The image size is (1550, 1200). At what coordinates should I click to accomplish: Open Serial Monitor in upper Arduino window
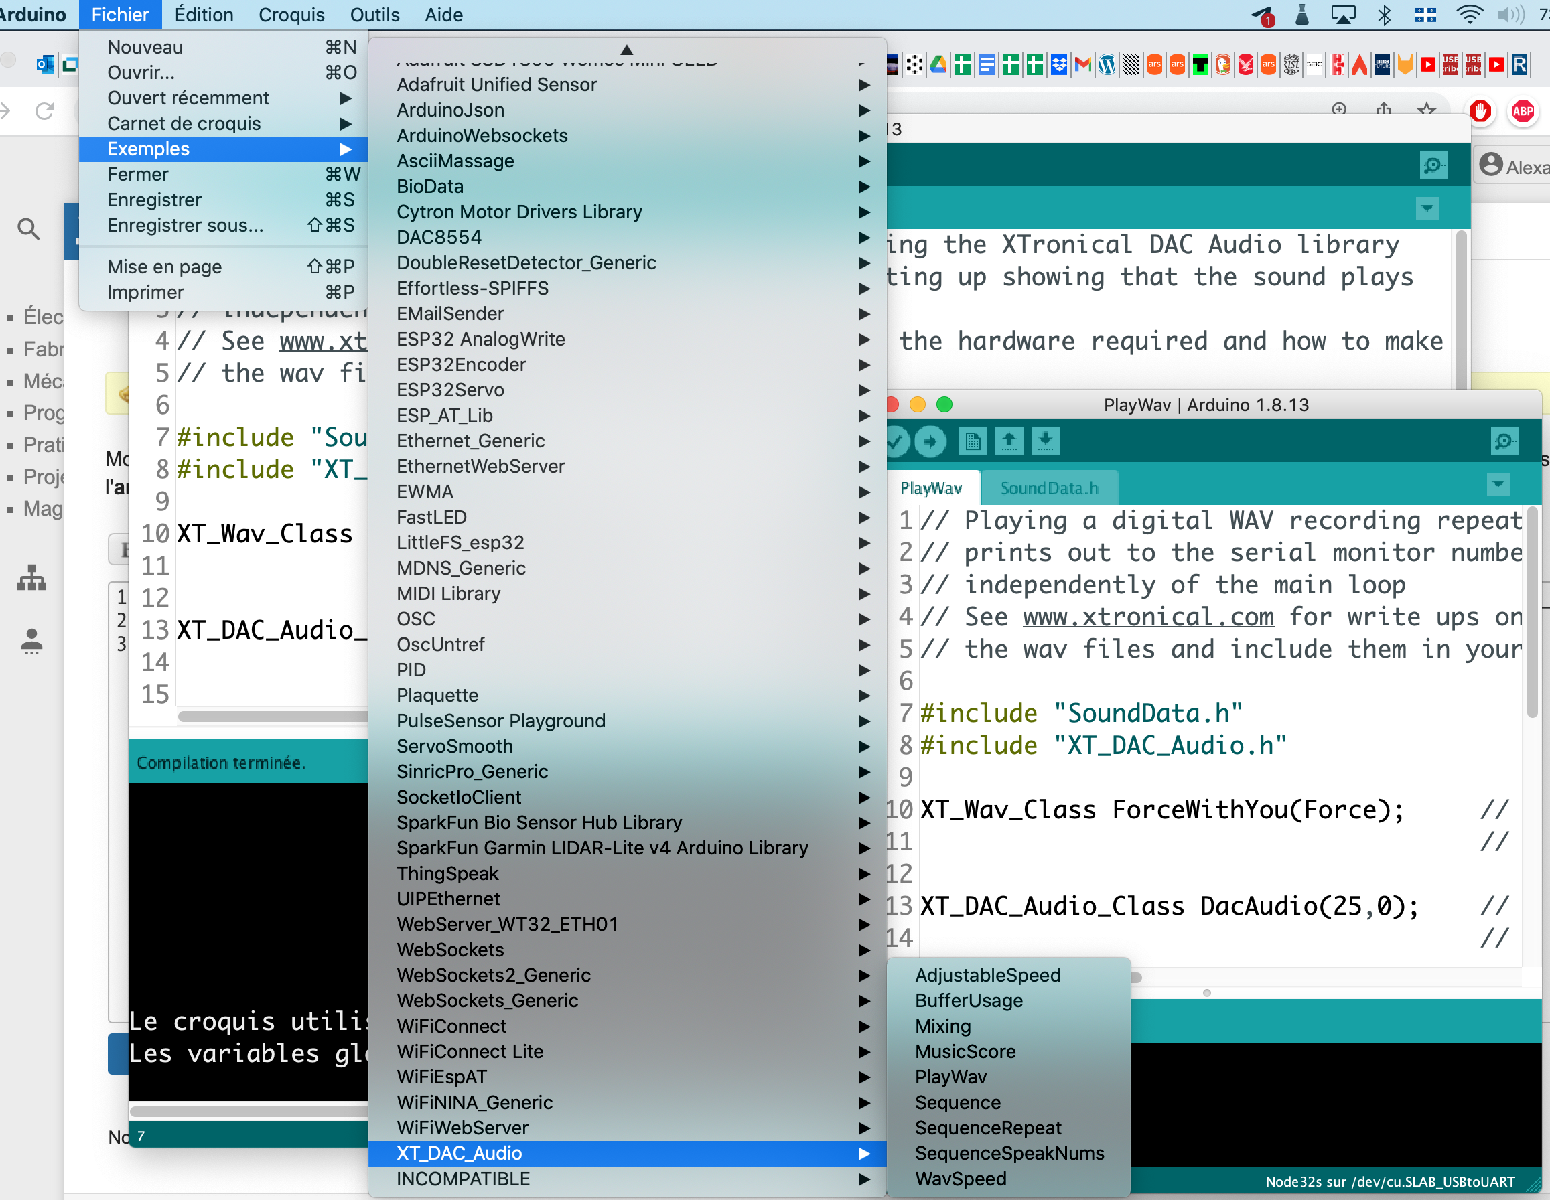tap(1433, 165)
